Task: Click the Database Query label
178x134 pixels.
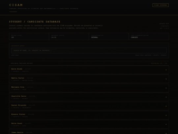Action: coord(18,46)
